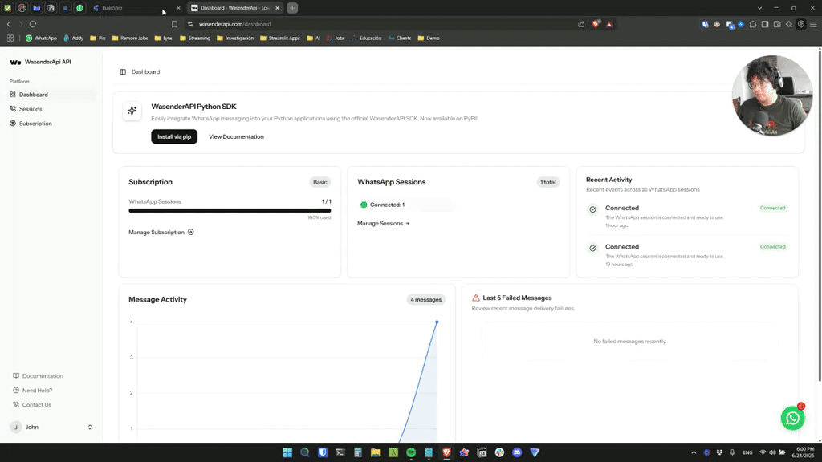
Task: Expand the tab search chevron
Action: coord(759,8)
